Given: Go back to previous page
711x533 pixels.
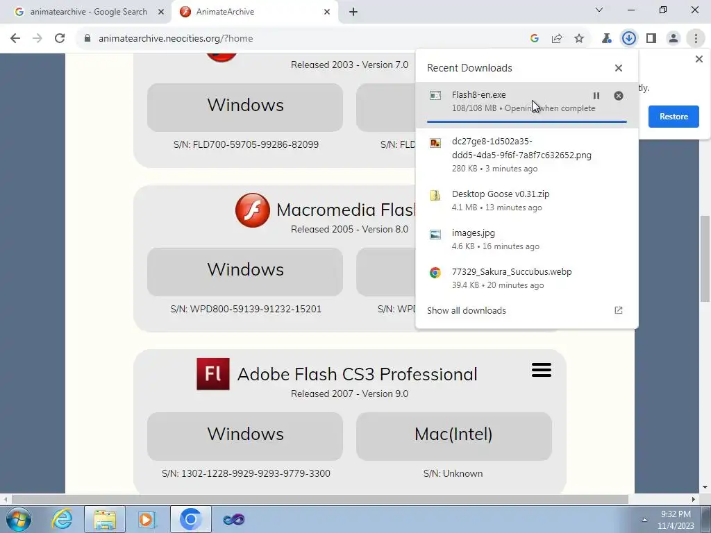Looking at the screenshot, I should [15, 39].
